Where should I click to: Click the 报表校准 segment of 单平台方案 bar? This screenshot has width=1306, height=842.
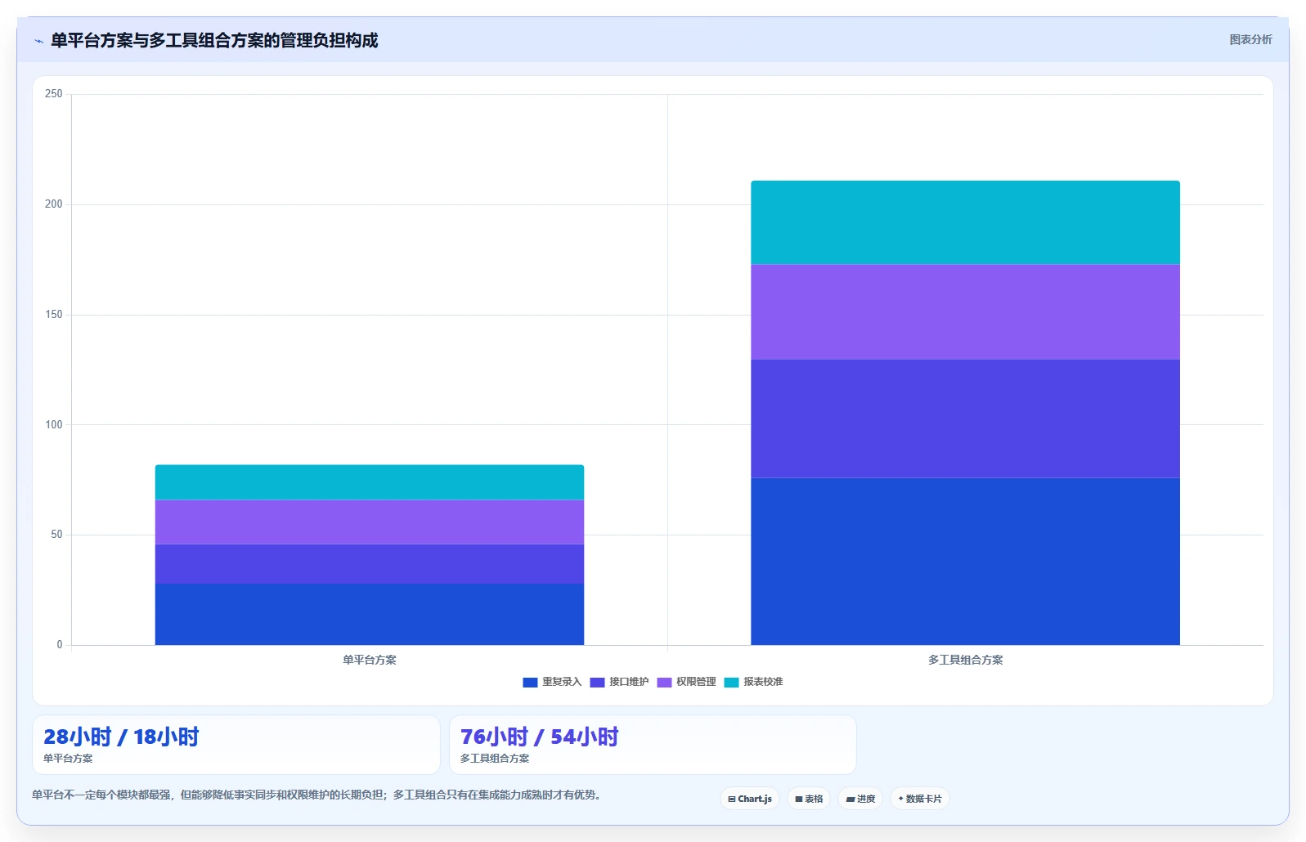point(370,482)
